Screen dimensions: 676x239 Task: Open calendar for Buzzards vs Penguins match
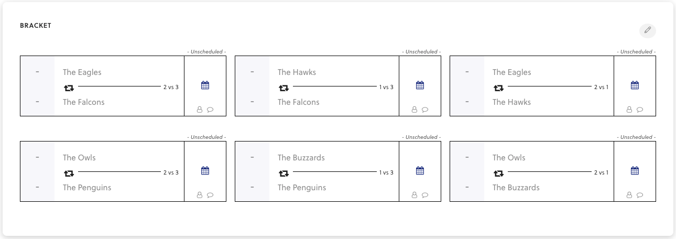tap(420, 171)
